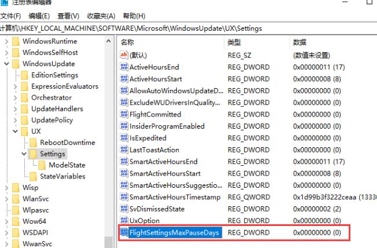The height and width of the screenshot is (248, 377).
Task: Click the FlightSettingsMaxPauseDays DWORD icon
Action: point(124,232)
